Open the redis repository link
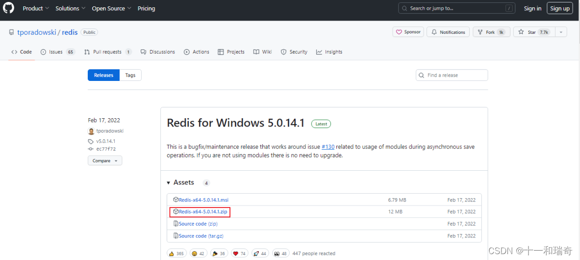This screenshot has height=260, width=580. (x=70, y=32)
